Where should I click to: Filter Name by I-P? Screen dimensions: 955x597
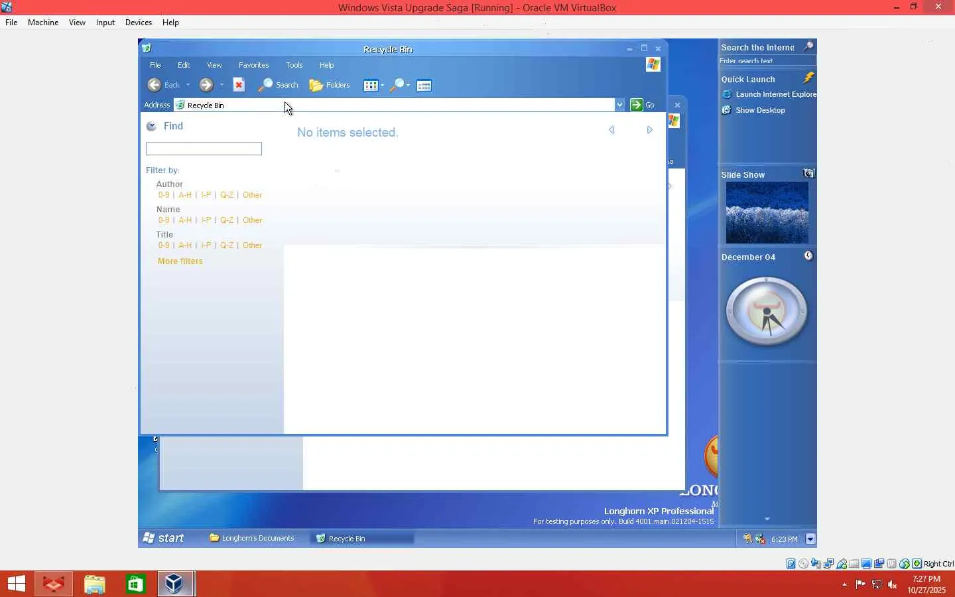(206, 220)
